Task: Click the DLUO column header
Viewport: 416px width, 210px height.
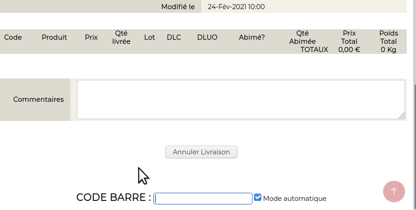Action: pyautogui.click(x=207, y=37)
